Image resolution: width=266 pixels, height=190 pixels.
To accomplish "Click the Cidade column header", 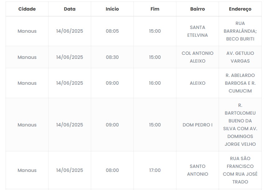I will (x=27, y=9).
